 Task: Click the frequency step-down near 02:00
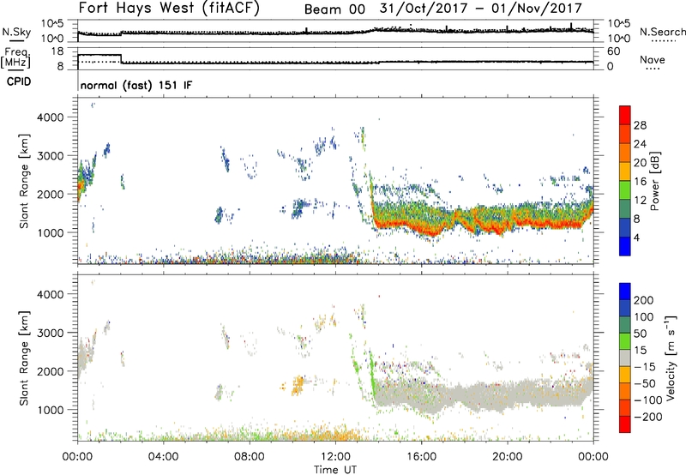pyautogui.click(x=121, y=59)
